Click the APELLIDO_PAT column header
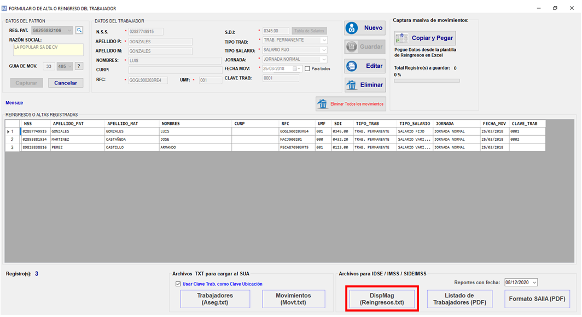 (77, 124)
